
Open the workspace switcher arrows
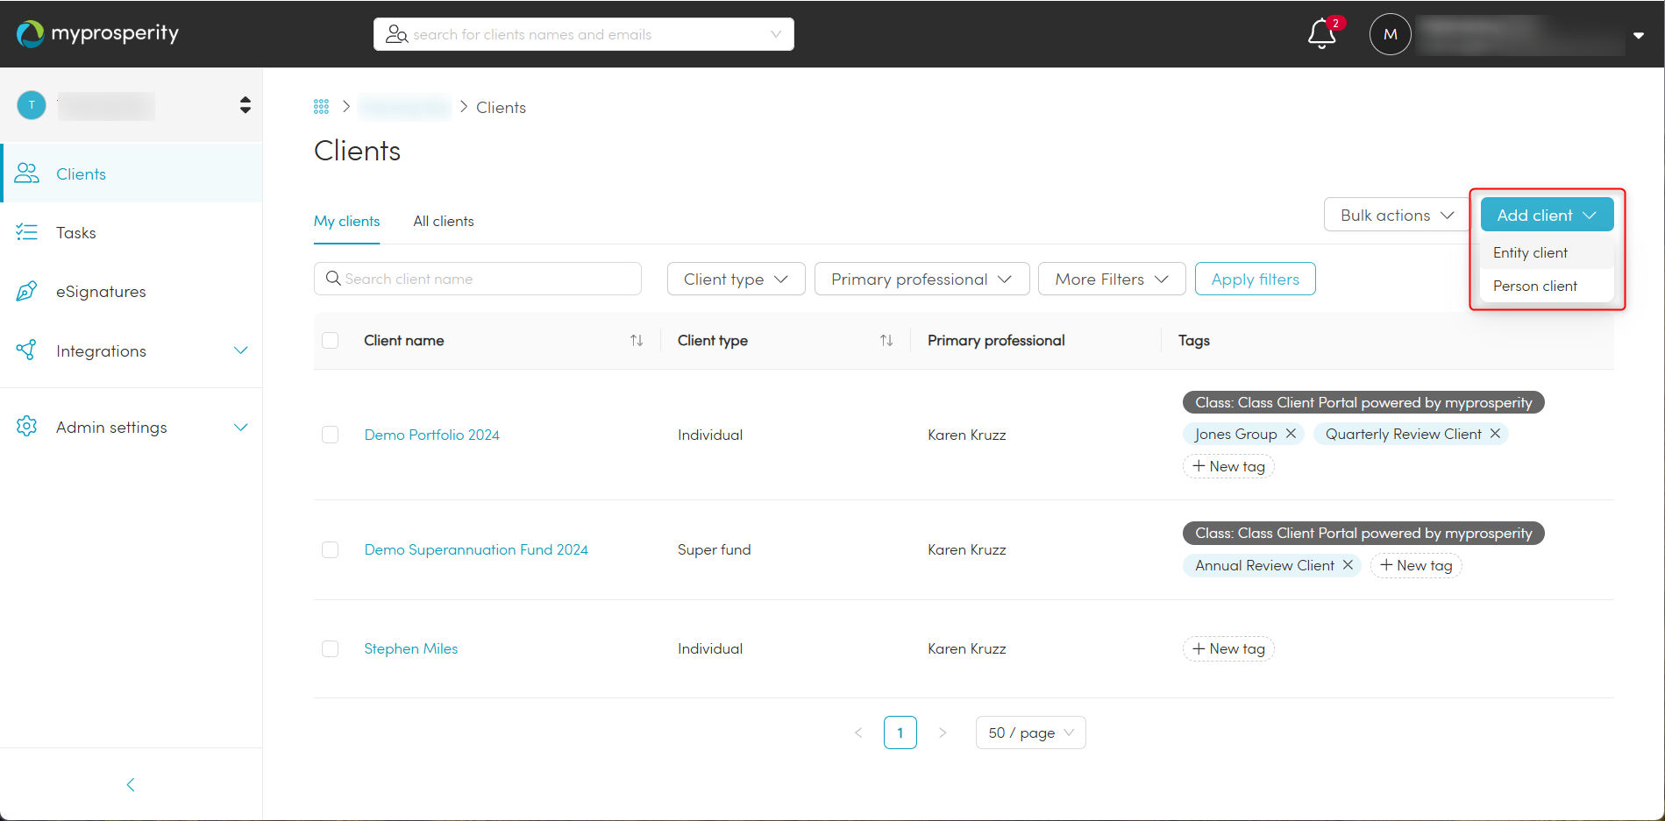tap(245, 105)
